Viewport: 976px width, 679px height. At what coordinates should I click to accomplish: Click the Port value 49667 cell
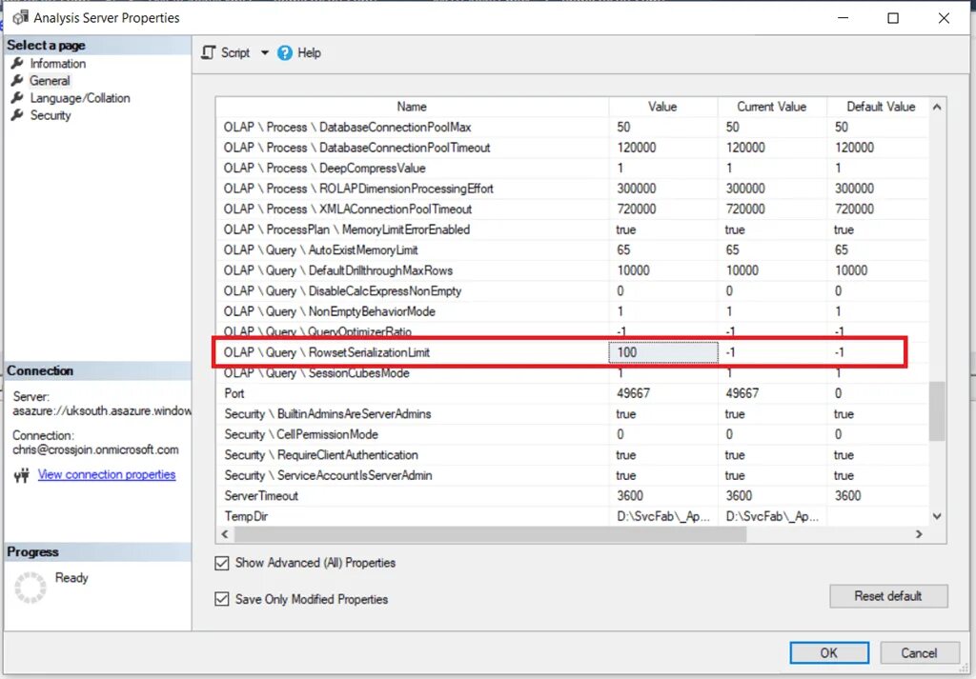tap(663, 393)
